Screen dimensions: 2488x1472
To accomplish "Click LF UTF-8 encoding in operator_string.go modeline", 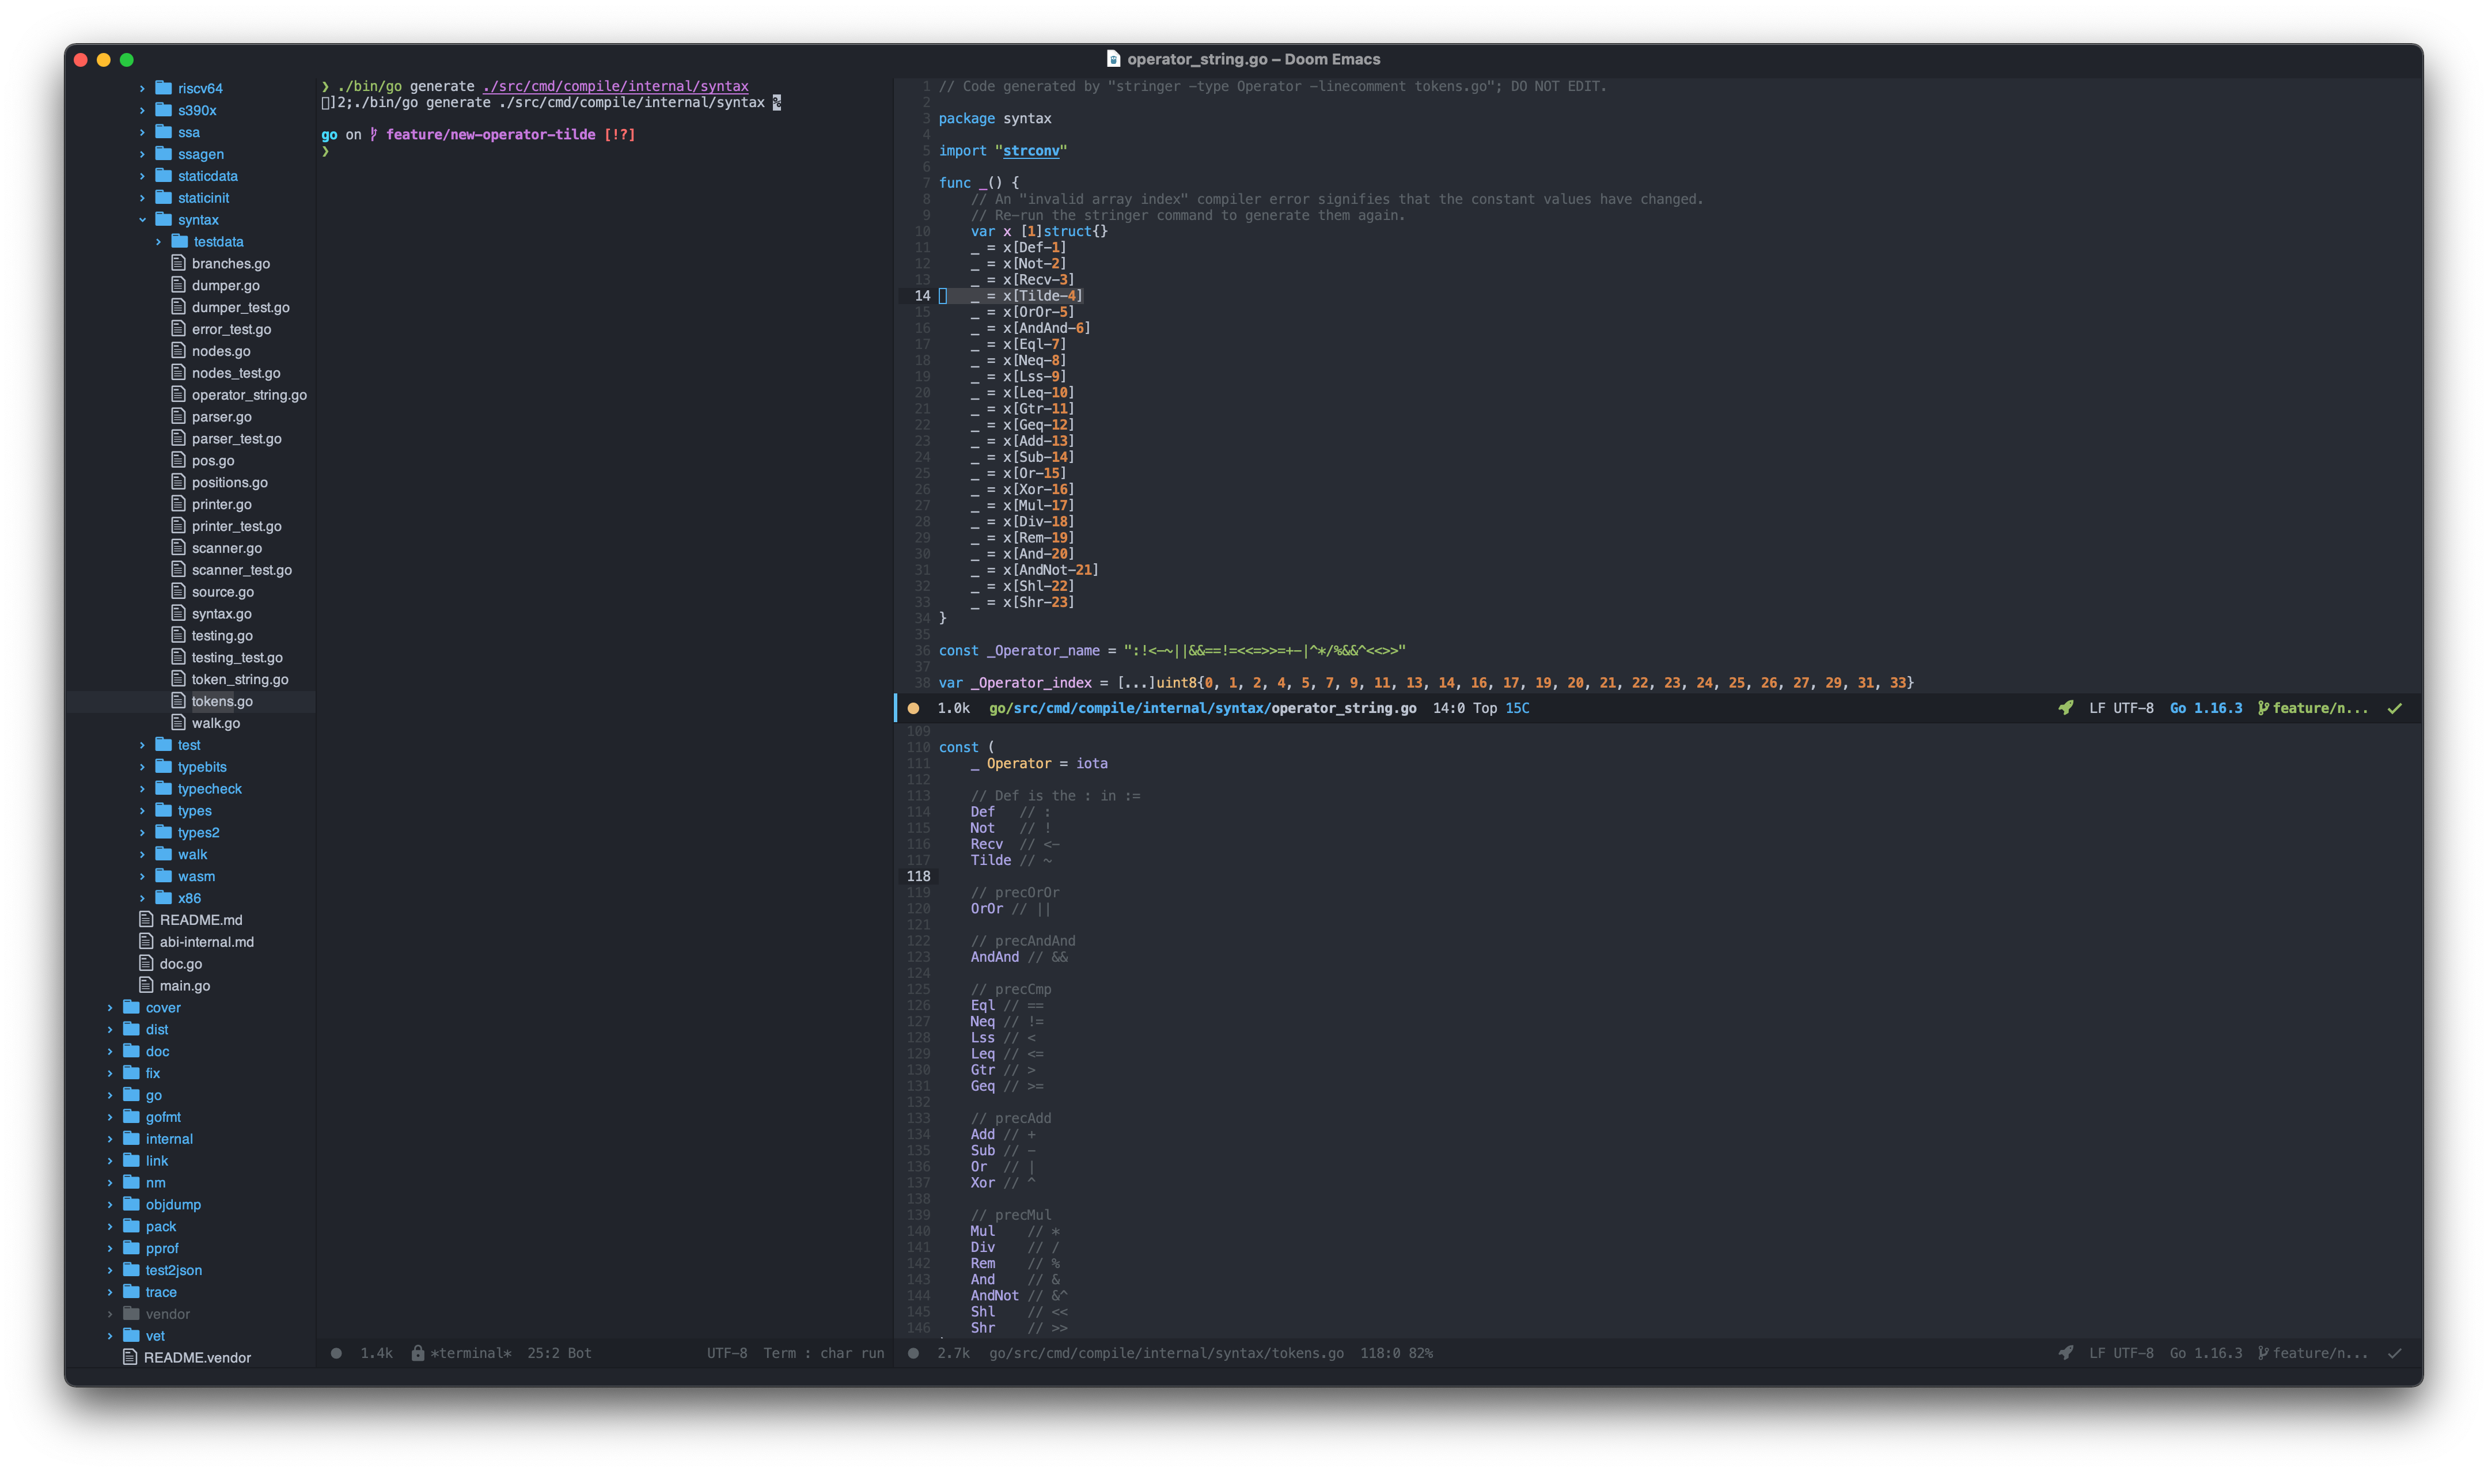I will (2121, 708).
